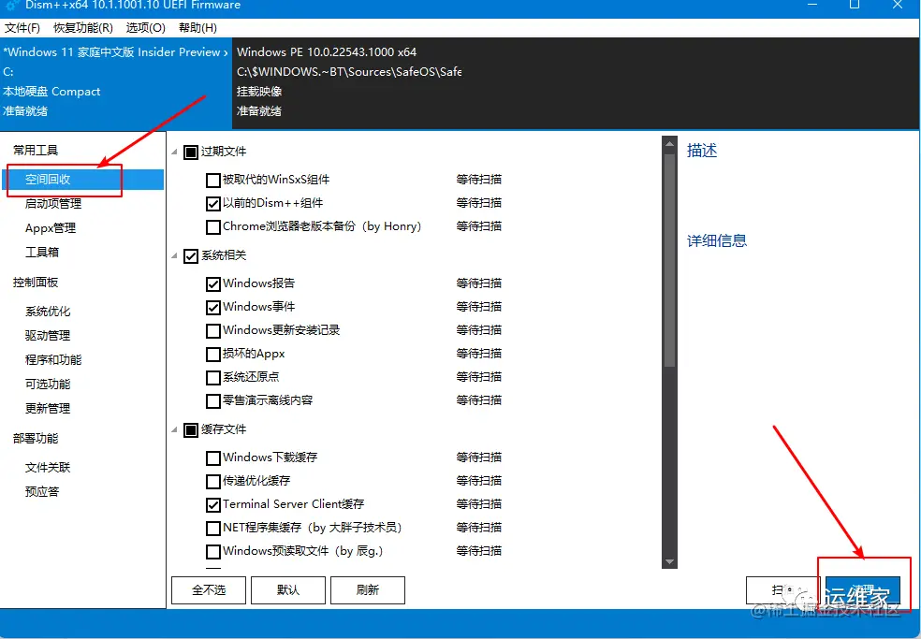Viewport: 921px width, 639px height.
Task: Open 预应答 in the sidebar
Action: [x=42, y=491]
